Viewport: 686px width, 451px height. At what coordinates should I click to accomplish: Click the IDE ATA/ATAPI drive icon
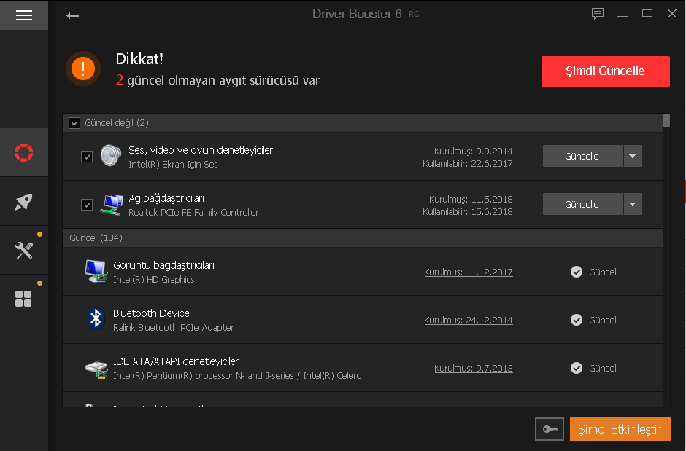96,369
